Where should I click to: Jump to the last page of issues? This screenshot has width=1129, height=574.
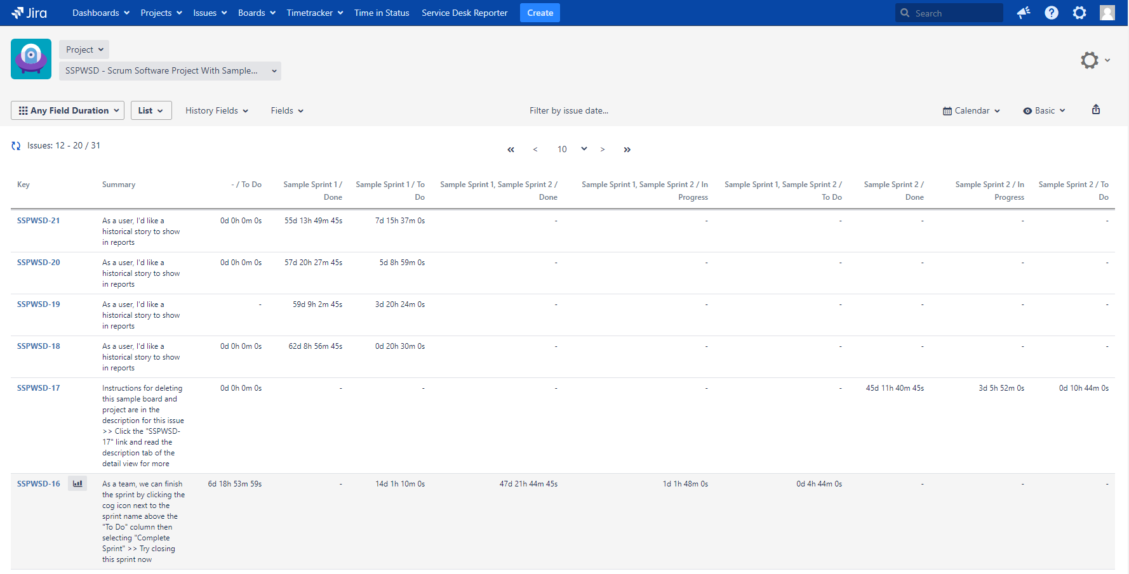(x=627, y=150)
